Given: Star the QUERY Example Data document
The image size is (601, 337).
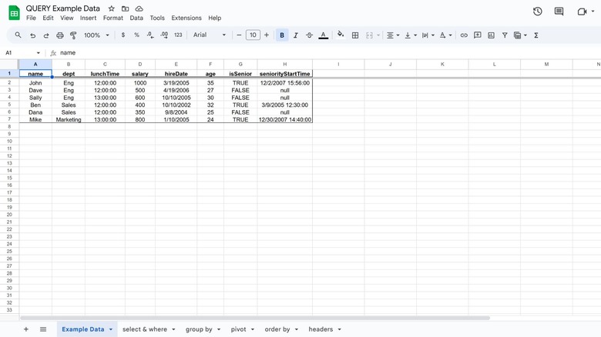Looking at the screenshot, I should coord(111,8).
